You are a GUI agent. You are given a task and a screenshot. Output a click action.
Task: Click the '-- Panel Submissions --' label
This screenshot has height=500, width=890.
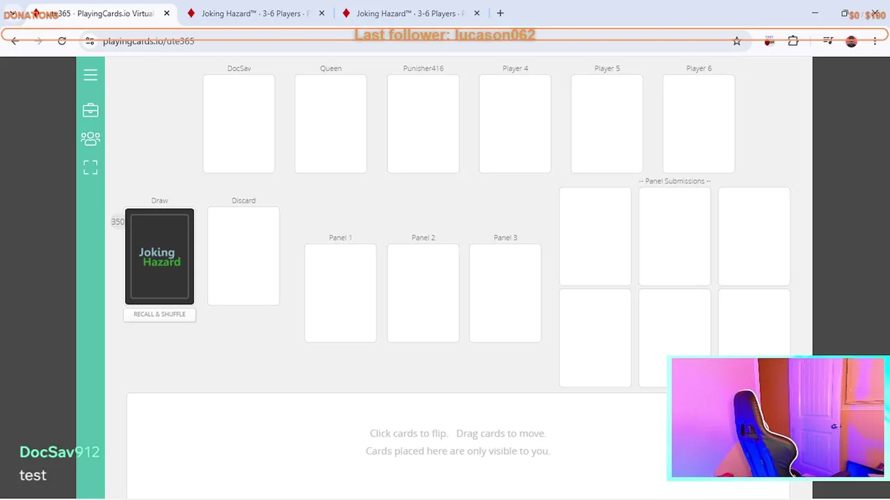[x=674, y=181]
